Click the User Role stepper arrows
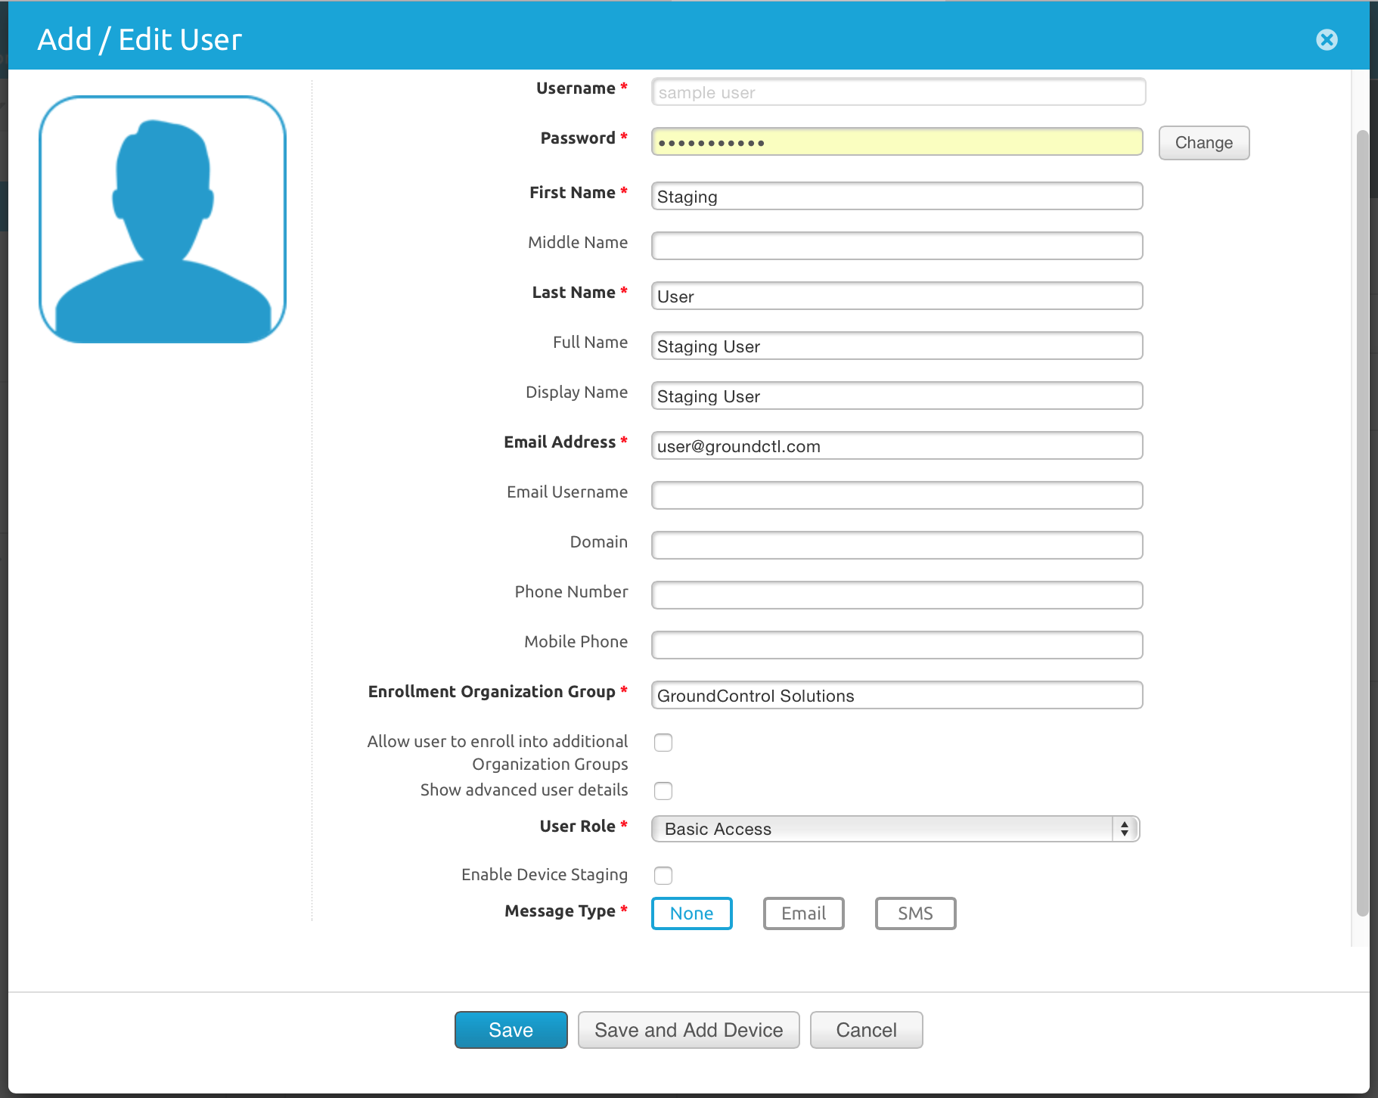 coord(1125,829)
